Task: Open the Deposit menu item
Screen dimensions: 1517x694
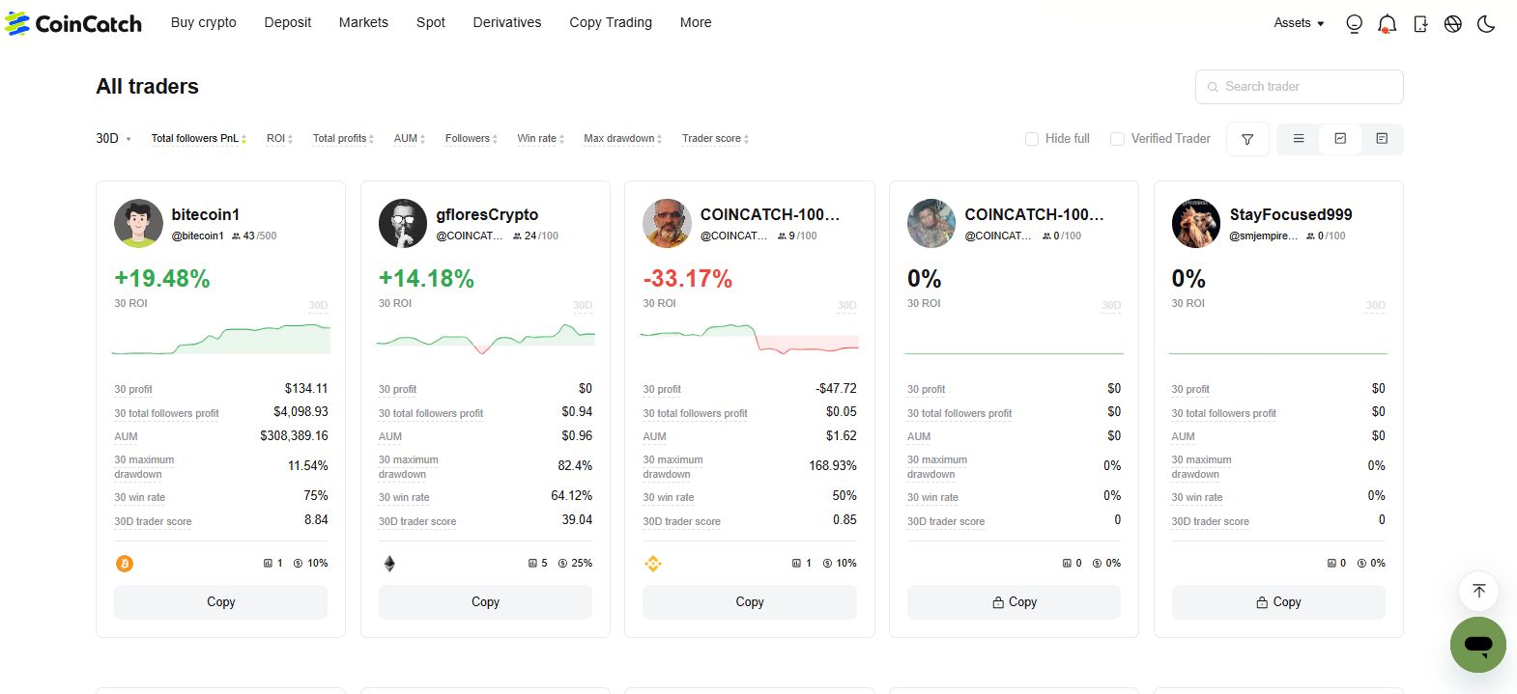Action: 288,22
